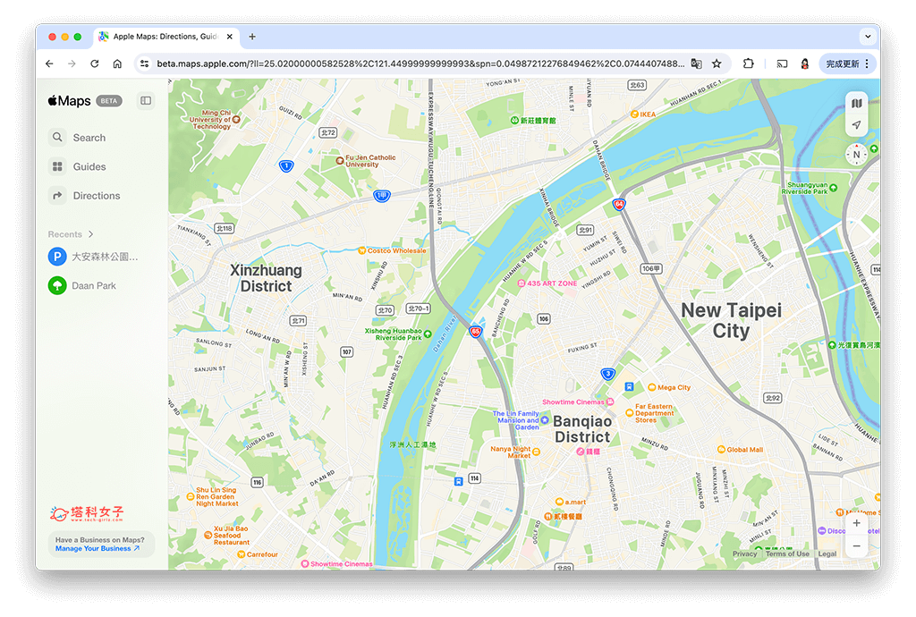Zoom out with the minus button

coord(856,546)
